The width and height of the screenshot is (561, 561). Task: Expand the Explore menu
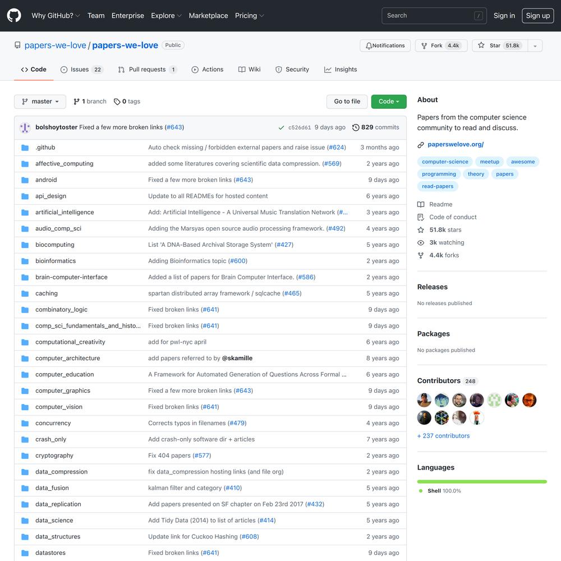[167, 16]
